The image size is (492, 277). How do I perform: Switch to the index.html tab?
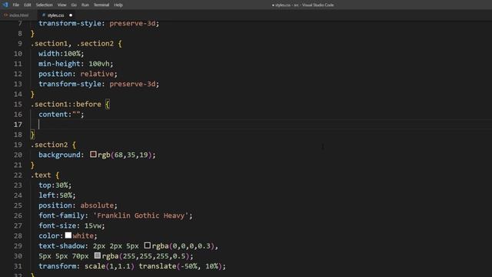pyautogui.click(x=16, y=15)
